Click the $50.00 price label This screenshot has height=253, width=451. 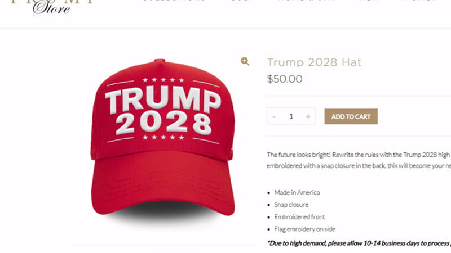(x=285, y=79)
